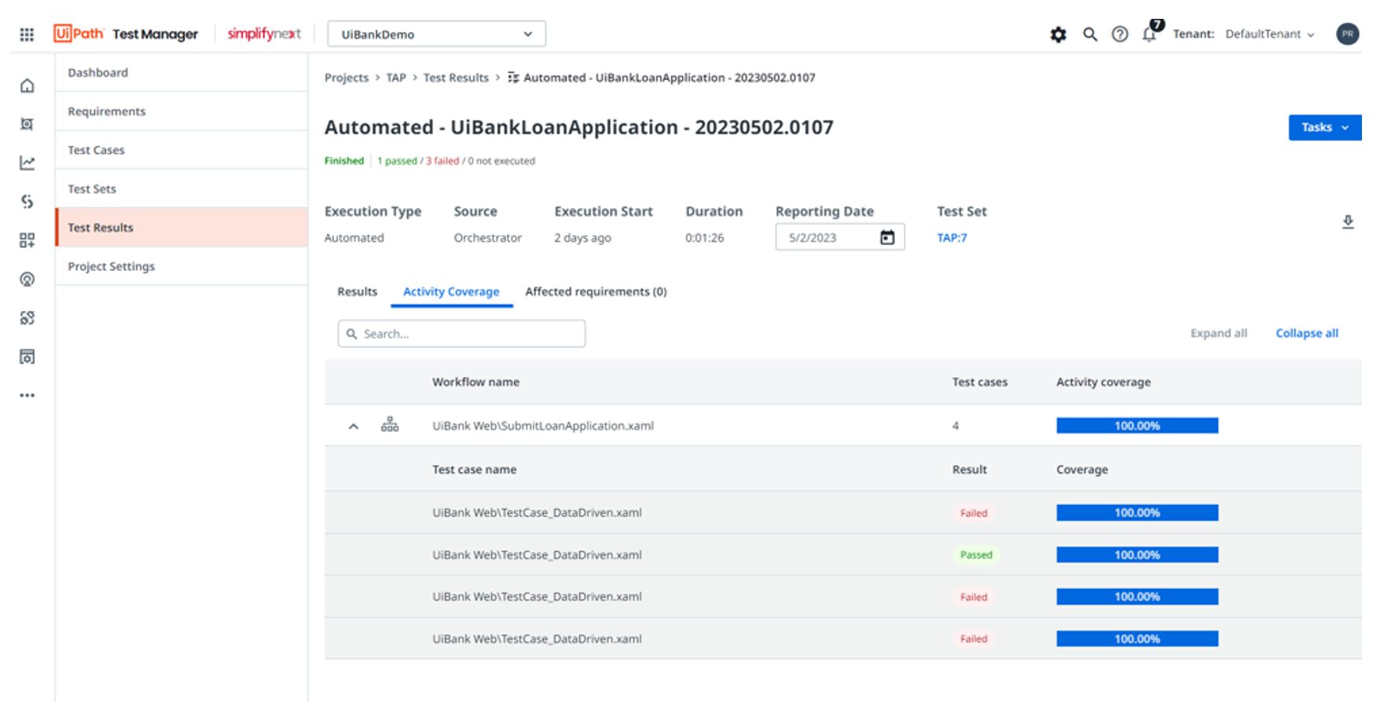Open Test Sets in the sidebar
The height and width of the screenshot is (702, 1391).
click(182, 188)
